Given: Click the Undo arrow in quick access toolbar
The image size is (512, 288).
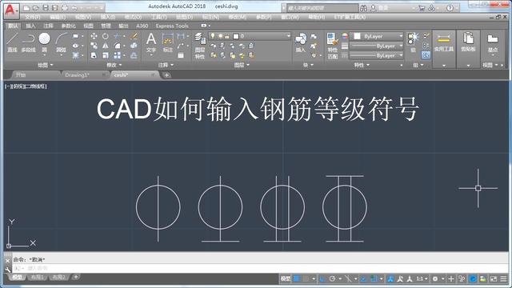Looking at the screenshot, I should point(74,7).
